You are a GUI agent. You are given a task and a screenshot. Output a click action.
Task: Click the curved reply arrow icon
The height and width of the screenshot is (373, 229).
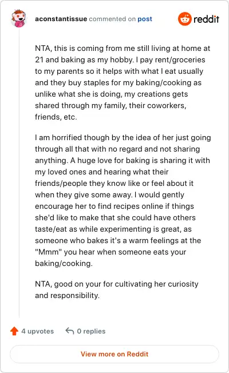pos(70,331)
